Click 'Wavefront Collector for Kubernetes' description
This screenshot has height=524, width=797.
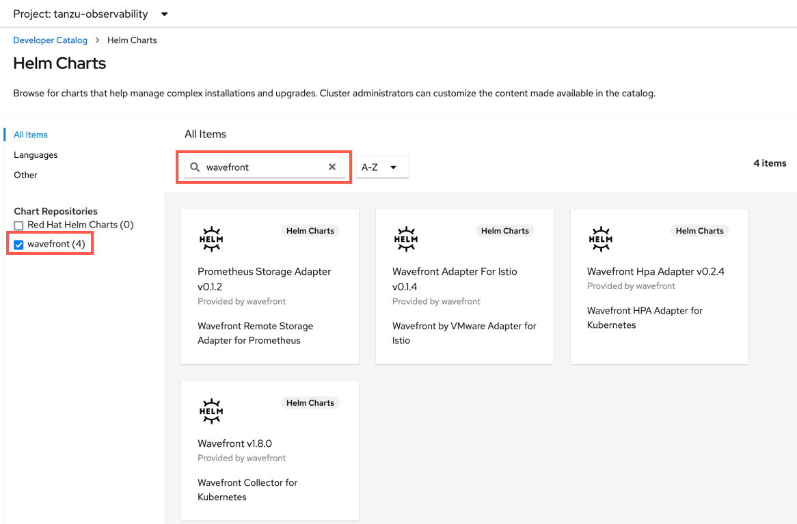pyautogui.click(x=247, y=490)
